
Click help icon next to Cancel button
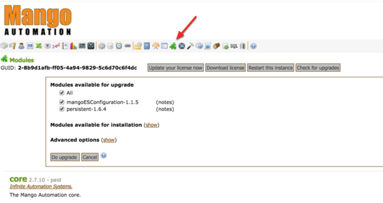point(104,155)
